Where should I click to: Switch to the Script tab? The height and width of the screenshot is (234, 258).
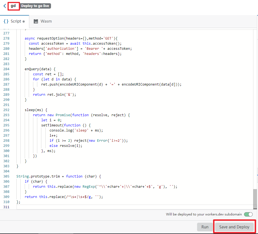[x=14, y=21]
